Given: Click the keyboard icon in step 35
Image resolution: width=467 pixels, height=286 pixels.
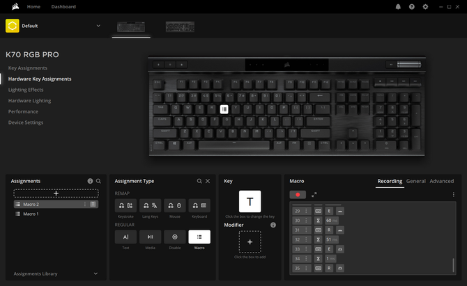Looking at the screenshot, I should 318,268.
